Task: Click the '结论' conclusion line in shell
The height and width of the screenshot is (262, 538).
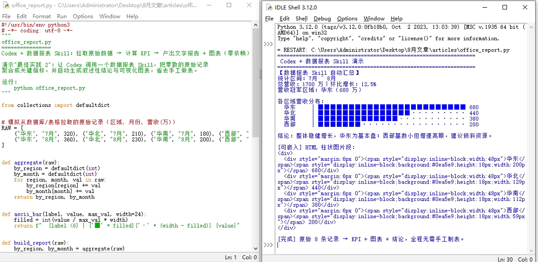Action: click(x=385, y=136)
